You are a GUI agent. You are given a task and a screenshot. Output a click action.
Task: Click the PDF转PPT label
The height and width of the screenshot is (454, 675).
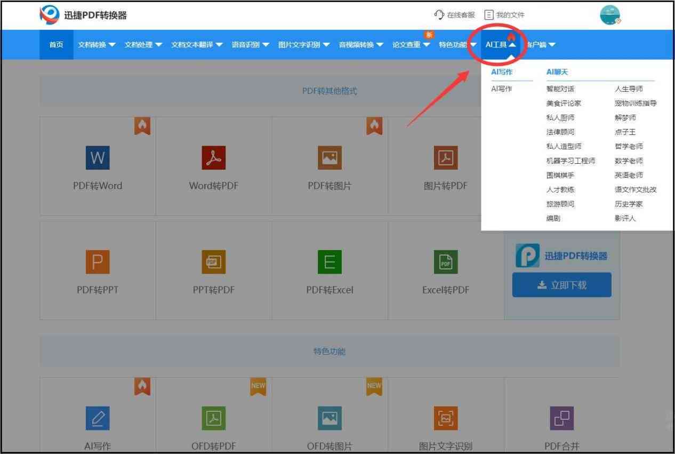[98, 290]
